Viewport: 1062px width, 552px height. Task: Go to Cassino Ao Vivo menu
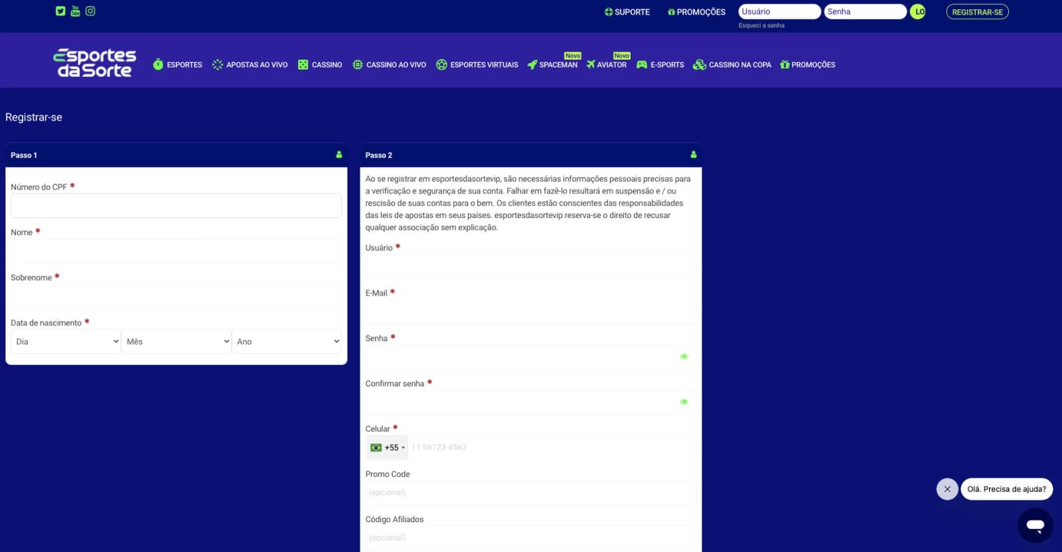click(390, 65)
